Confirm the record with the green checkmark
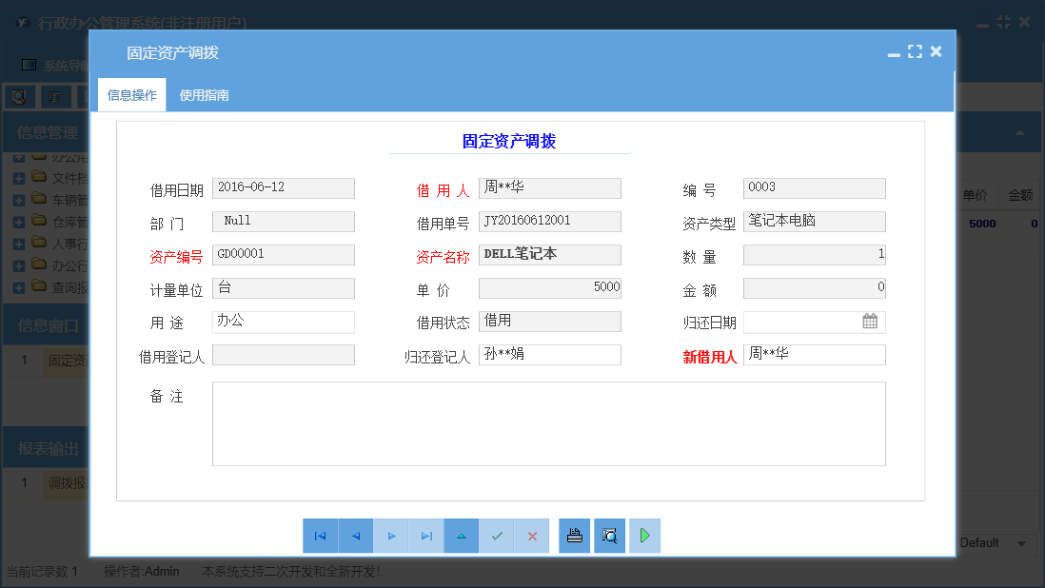Image resolution: width=1045 pixels, height=588 pixels. pyautogui.click(x=497, y=536)
